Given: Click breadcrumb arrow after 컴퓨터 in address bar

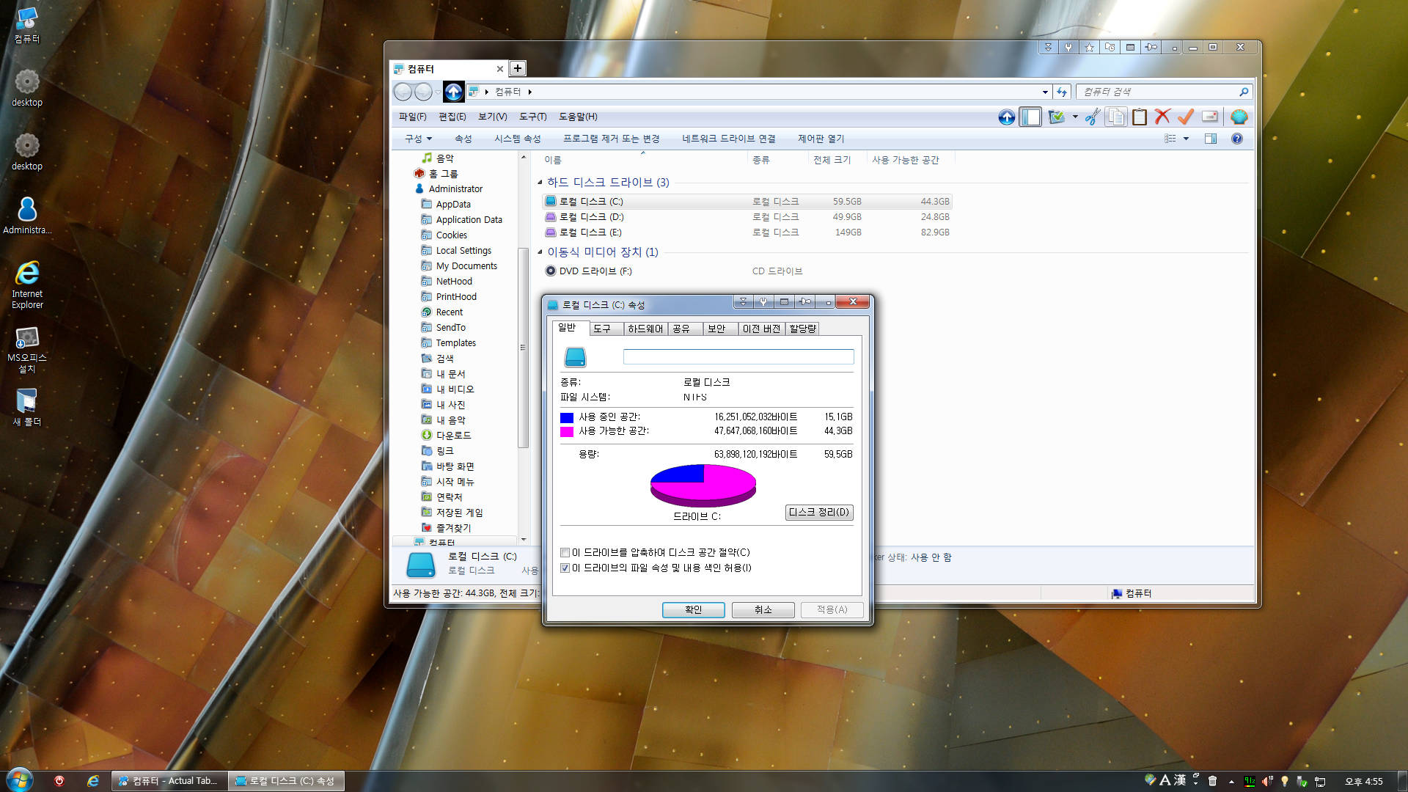Looking at the screenshot, I should (529, 92).
